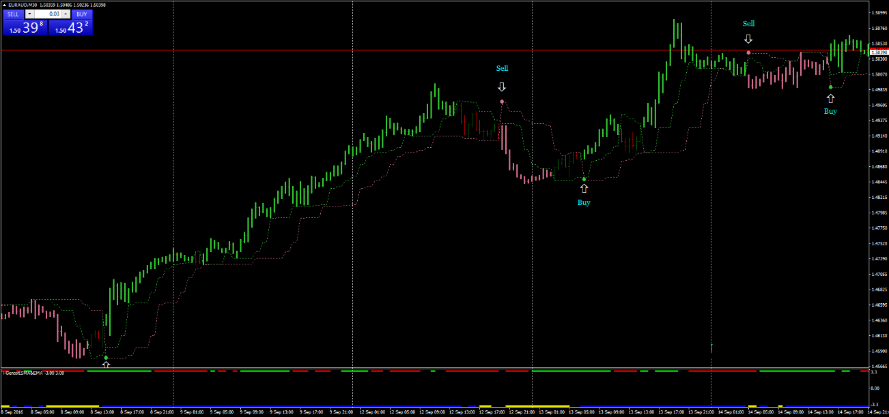
Task: Select the 12 Sep sell arrow icon
Action: point(502,87)
